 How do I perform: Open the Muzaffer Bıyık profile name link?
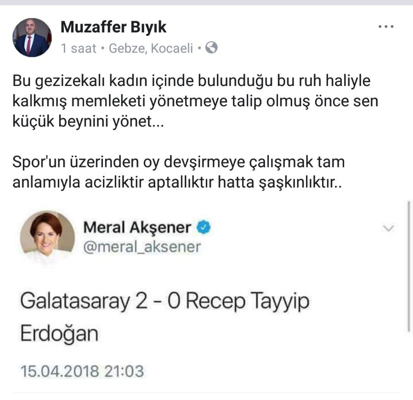113,27
